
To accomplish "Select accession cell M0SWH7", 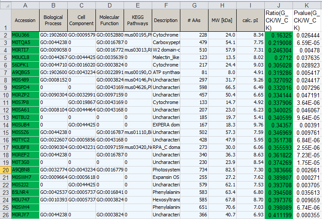I will click(x=25, y=178).
